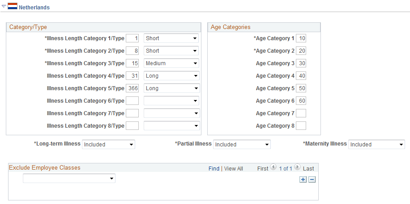Click the Netherlands flag icon
Viewport: 410px width, 204px height.
[13, 7]
